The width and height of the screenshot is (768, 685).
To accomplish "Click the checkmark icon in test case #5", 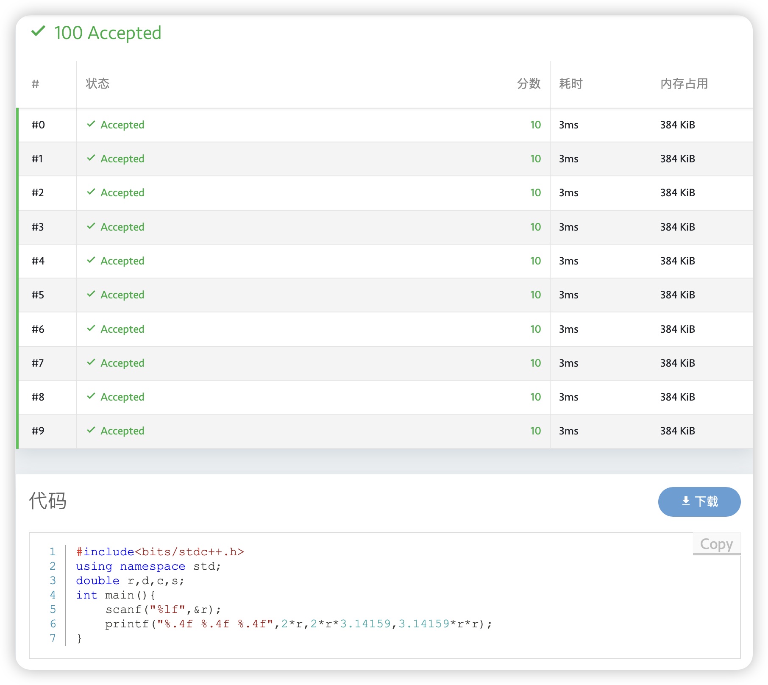I will [91, 294].
